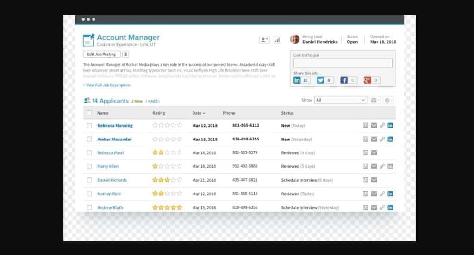The image size is (474, 255).
Task: Delete job posting via trash icon
Action: coord(125,55)
